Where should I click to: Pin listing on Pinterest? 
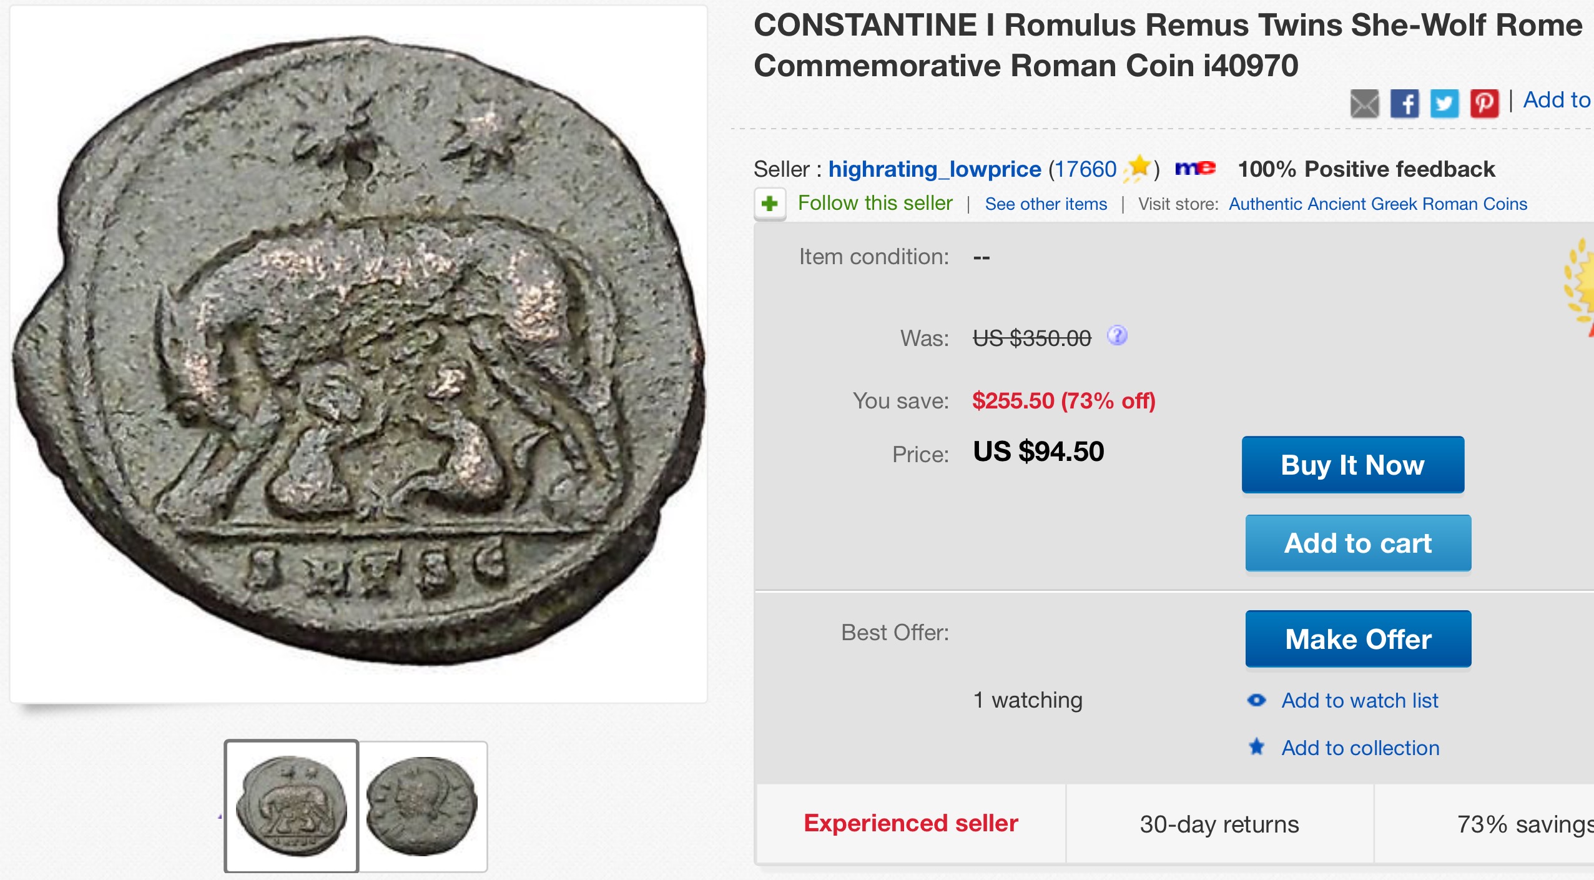1484,104
